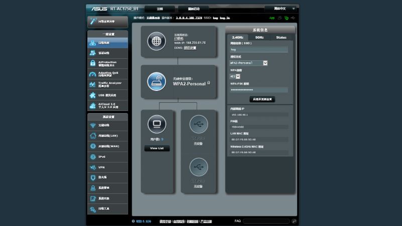
Task: Click the lock icon next to WPA2-Personal
Action: (209, 83)
